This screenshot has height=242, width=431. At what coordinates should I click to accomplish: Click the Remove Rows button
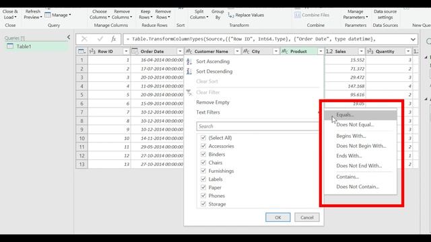pyautogui.click(x=163, y=14)
